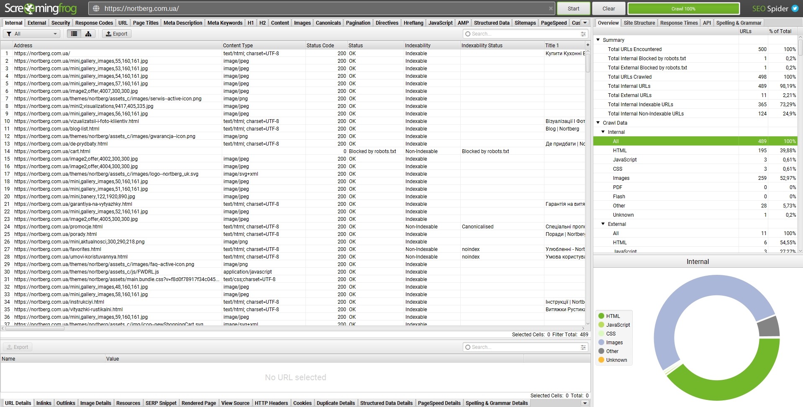Click the HTML legend green dot
The width and height of the screenshot is (803, 407).
click(601, 316)
